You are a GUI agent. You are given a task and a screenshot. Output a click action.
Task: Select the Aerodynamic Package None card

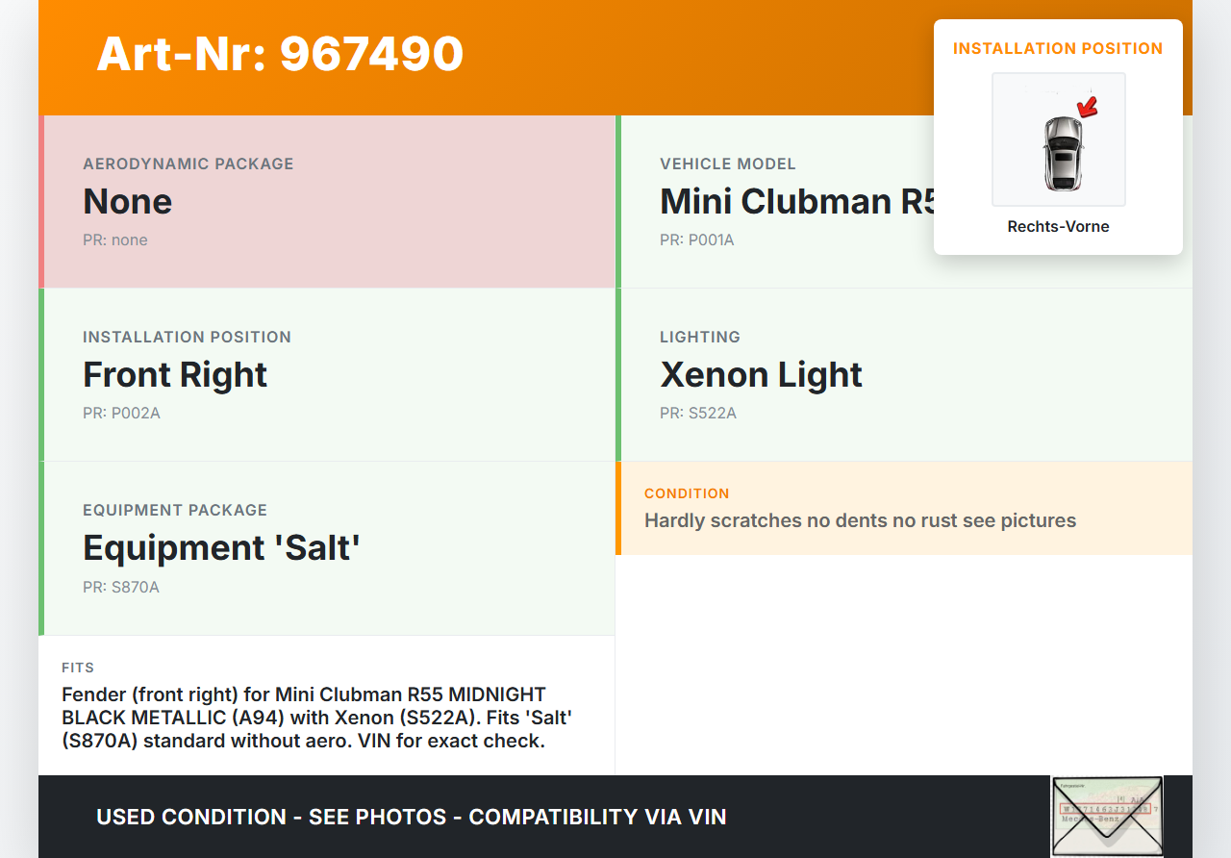tap(328, 202)
